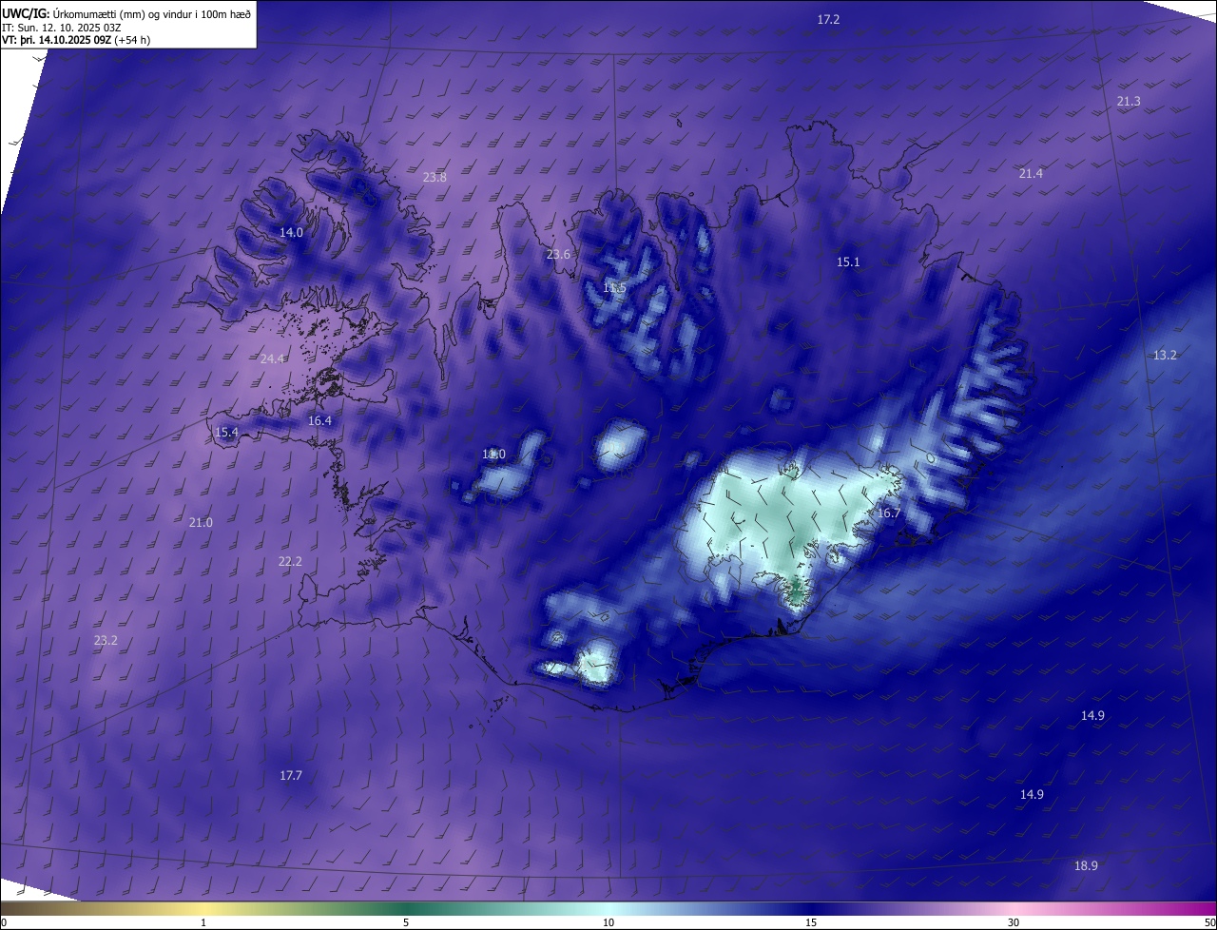Pick the 16.4 value label
Viewport: 1217px width, 930px height.
pyautogui.click(x=319, y=420)
